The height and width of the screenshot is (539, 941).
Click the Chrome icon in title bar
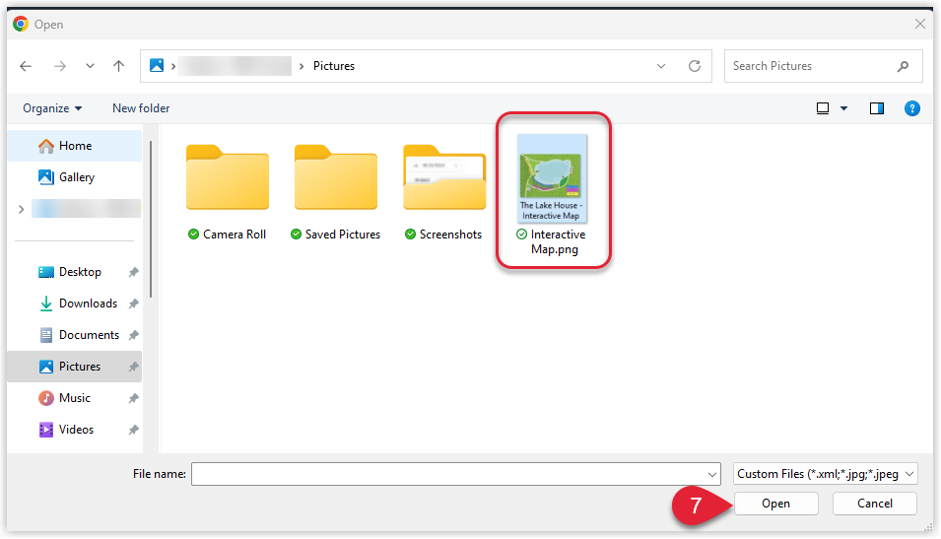pos(21,24)
